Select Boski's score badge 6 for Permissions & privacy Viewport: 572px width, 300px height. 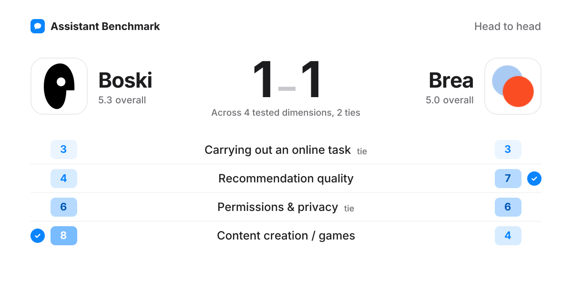(64, 207)
